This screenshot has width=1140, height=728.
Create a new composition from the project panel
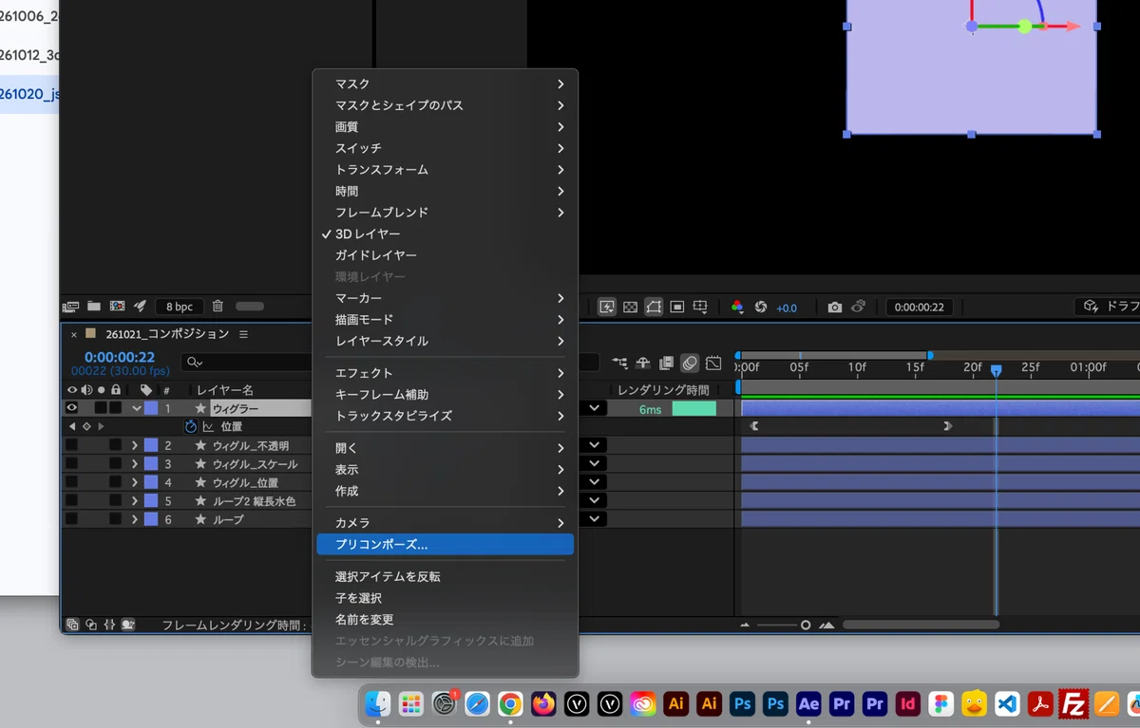(x=117, y=307)
